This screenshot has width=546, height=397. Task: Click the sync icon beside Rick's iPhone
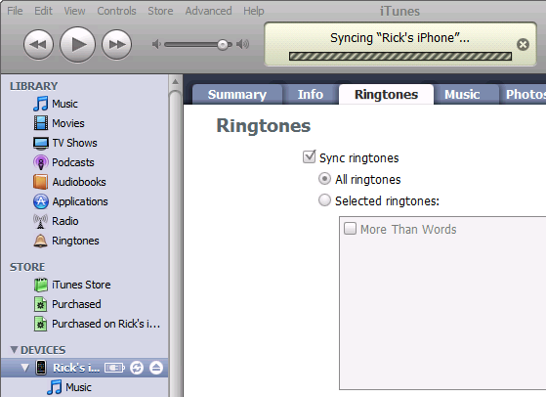point(137,368)
